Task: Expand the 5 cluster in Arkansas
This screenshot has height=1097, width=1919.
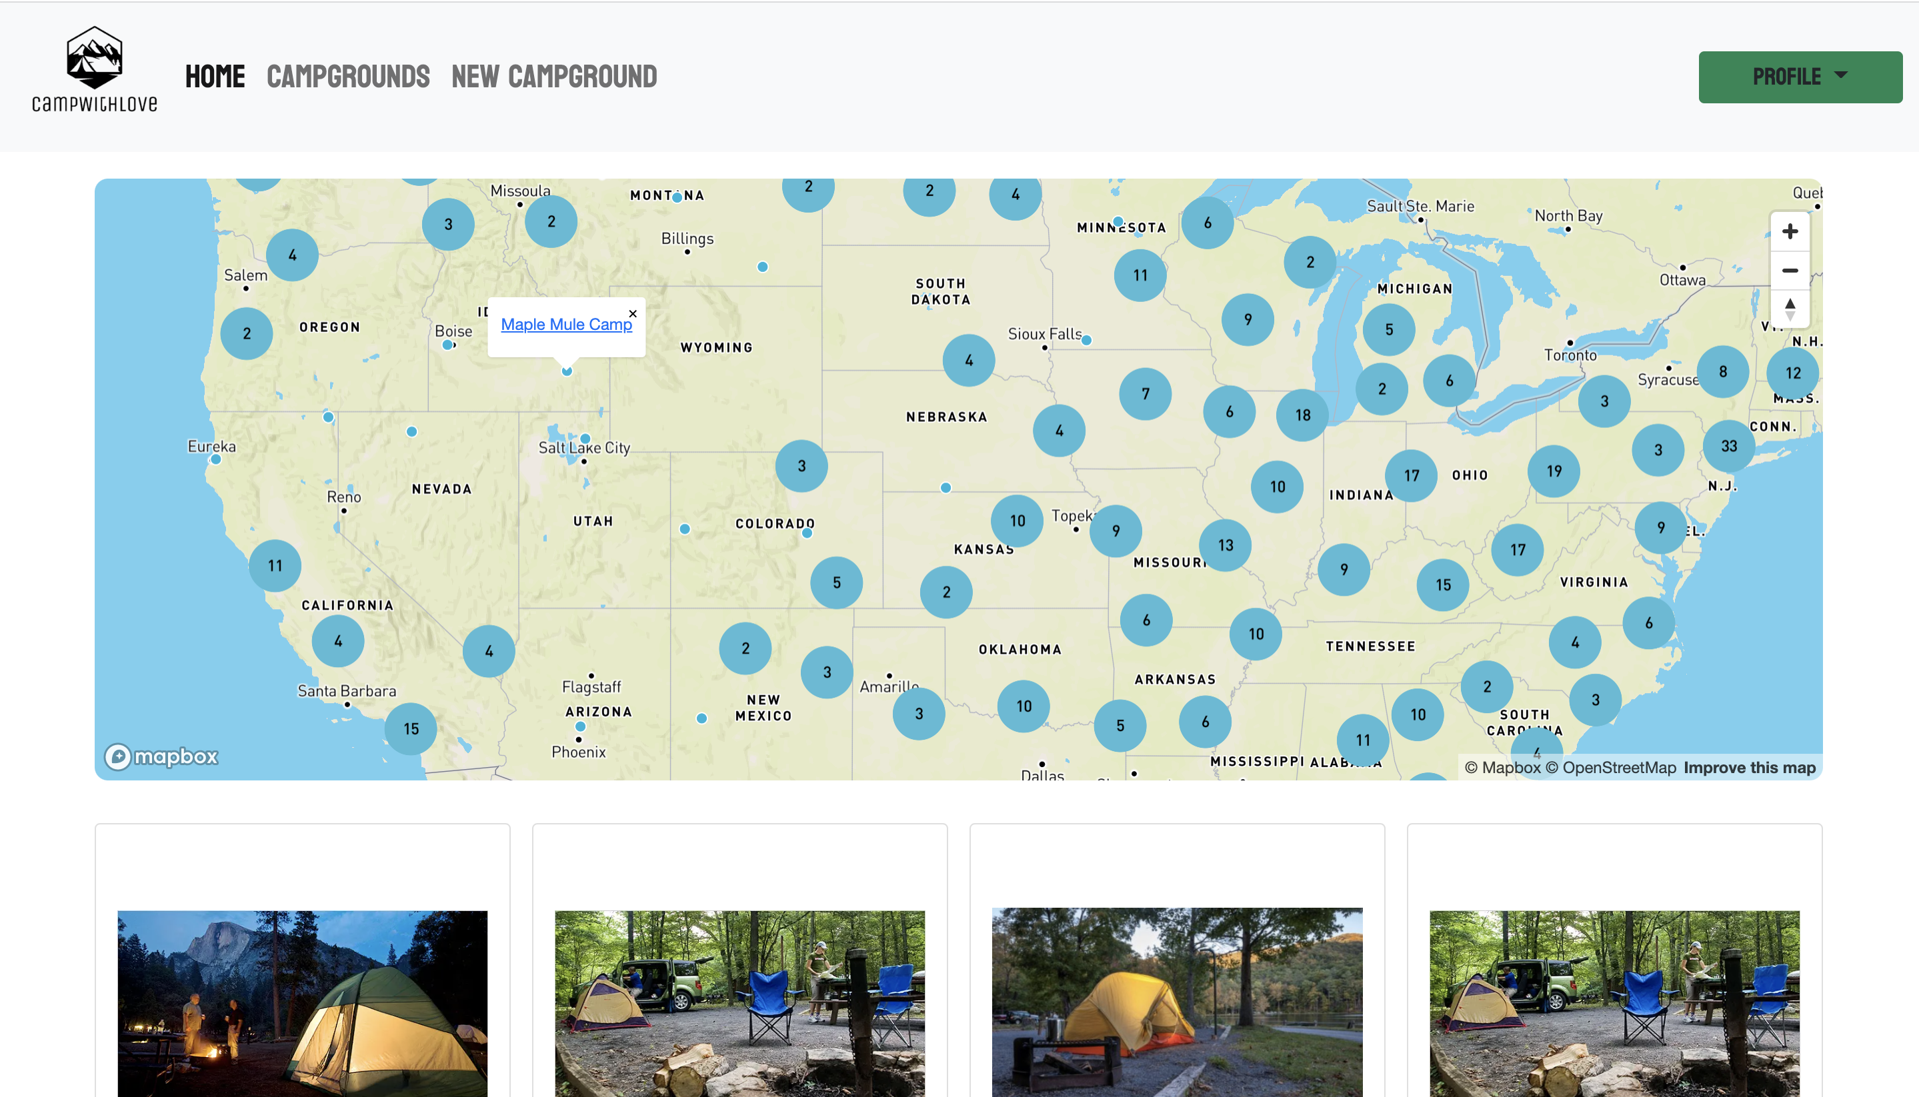Action: tap(1120, 726)
